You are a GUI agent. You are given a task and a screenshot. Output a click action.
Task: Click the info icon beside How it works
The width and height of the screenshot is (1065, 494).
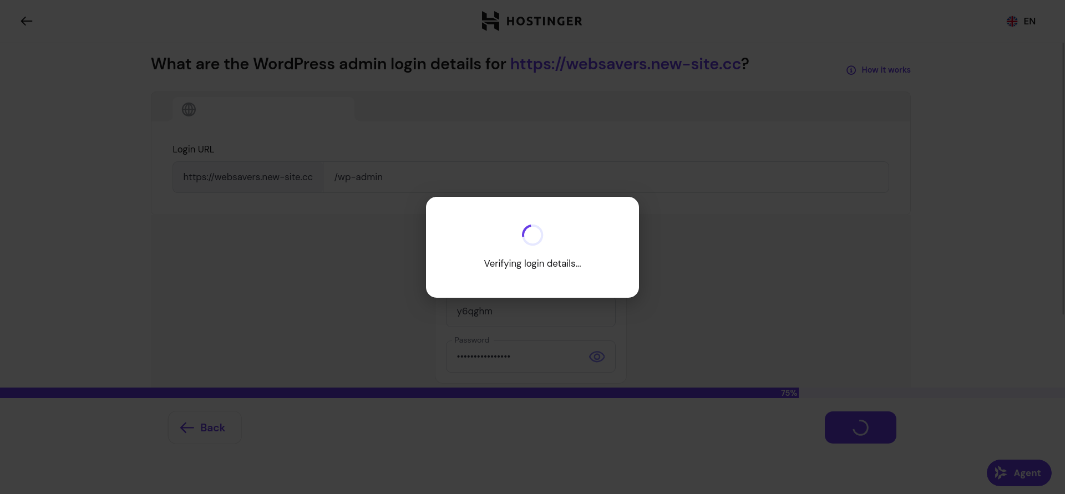[851, 70]
